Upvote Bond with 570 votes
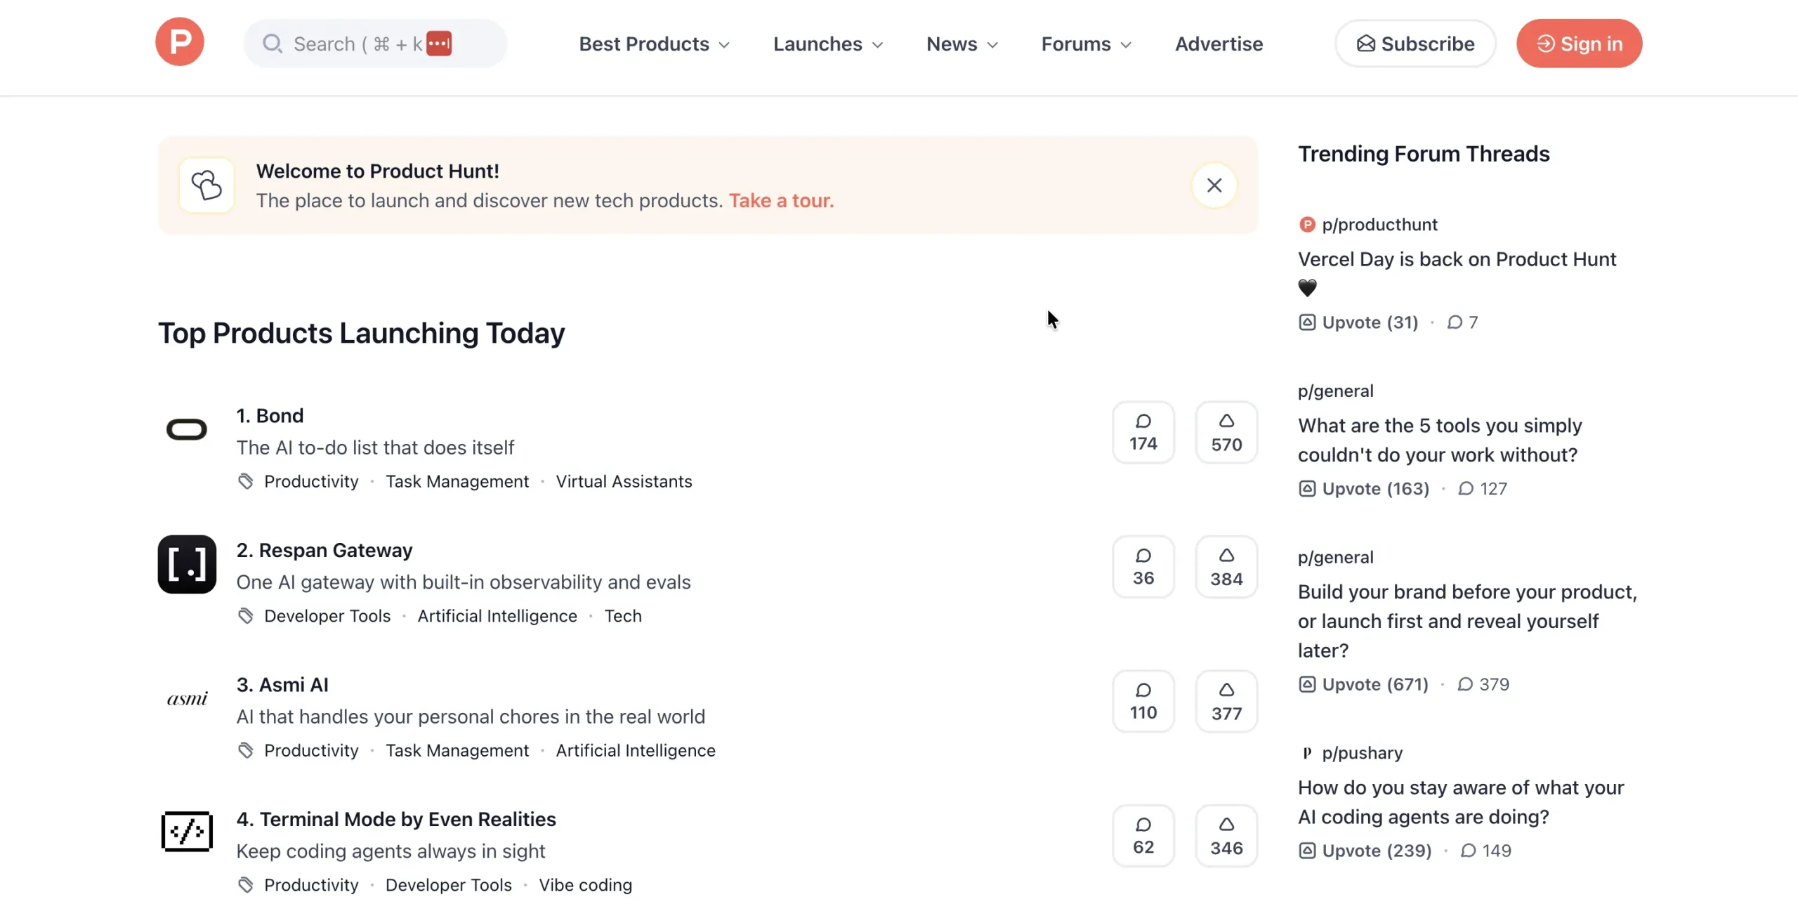 pos(1226,432)
